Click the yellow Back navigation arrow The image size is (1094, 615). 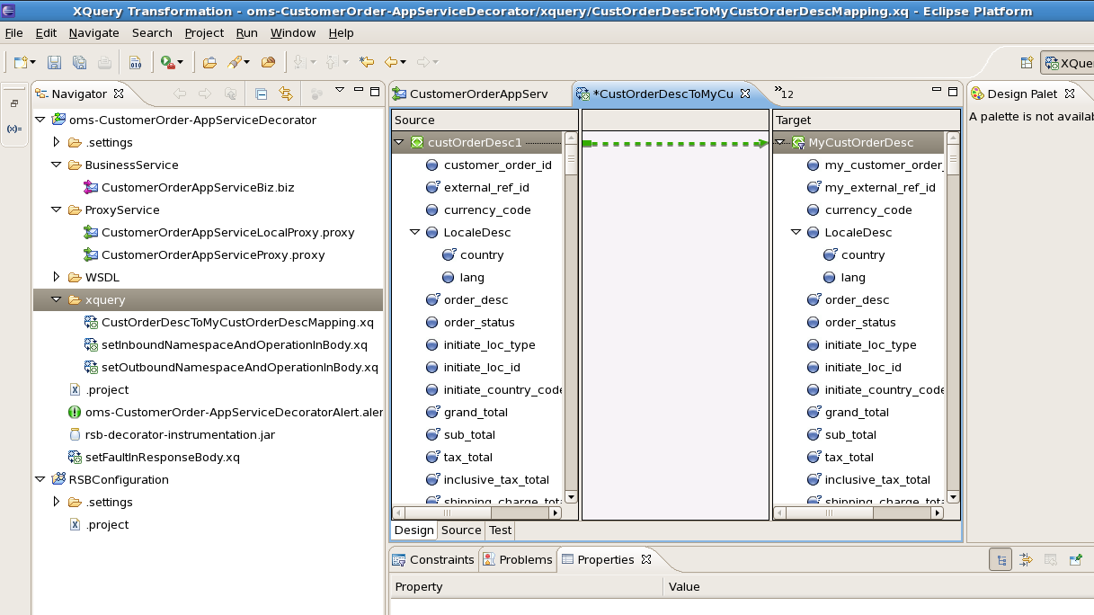pyautogui.click(x=391, y=62)
